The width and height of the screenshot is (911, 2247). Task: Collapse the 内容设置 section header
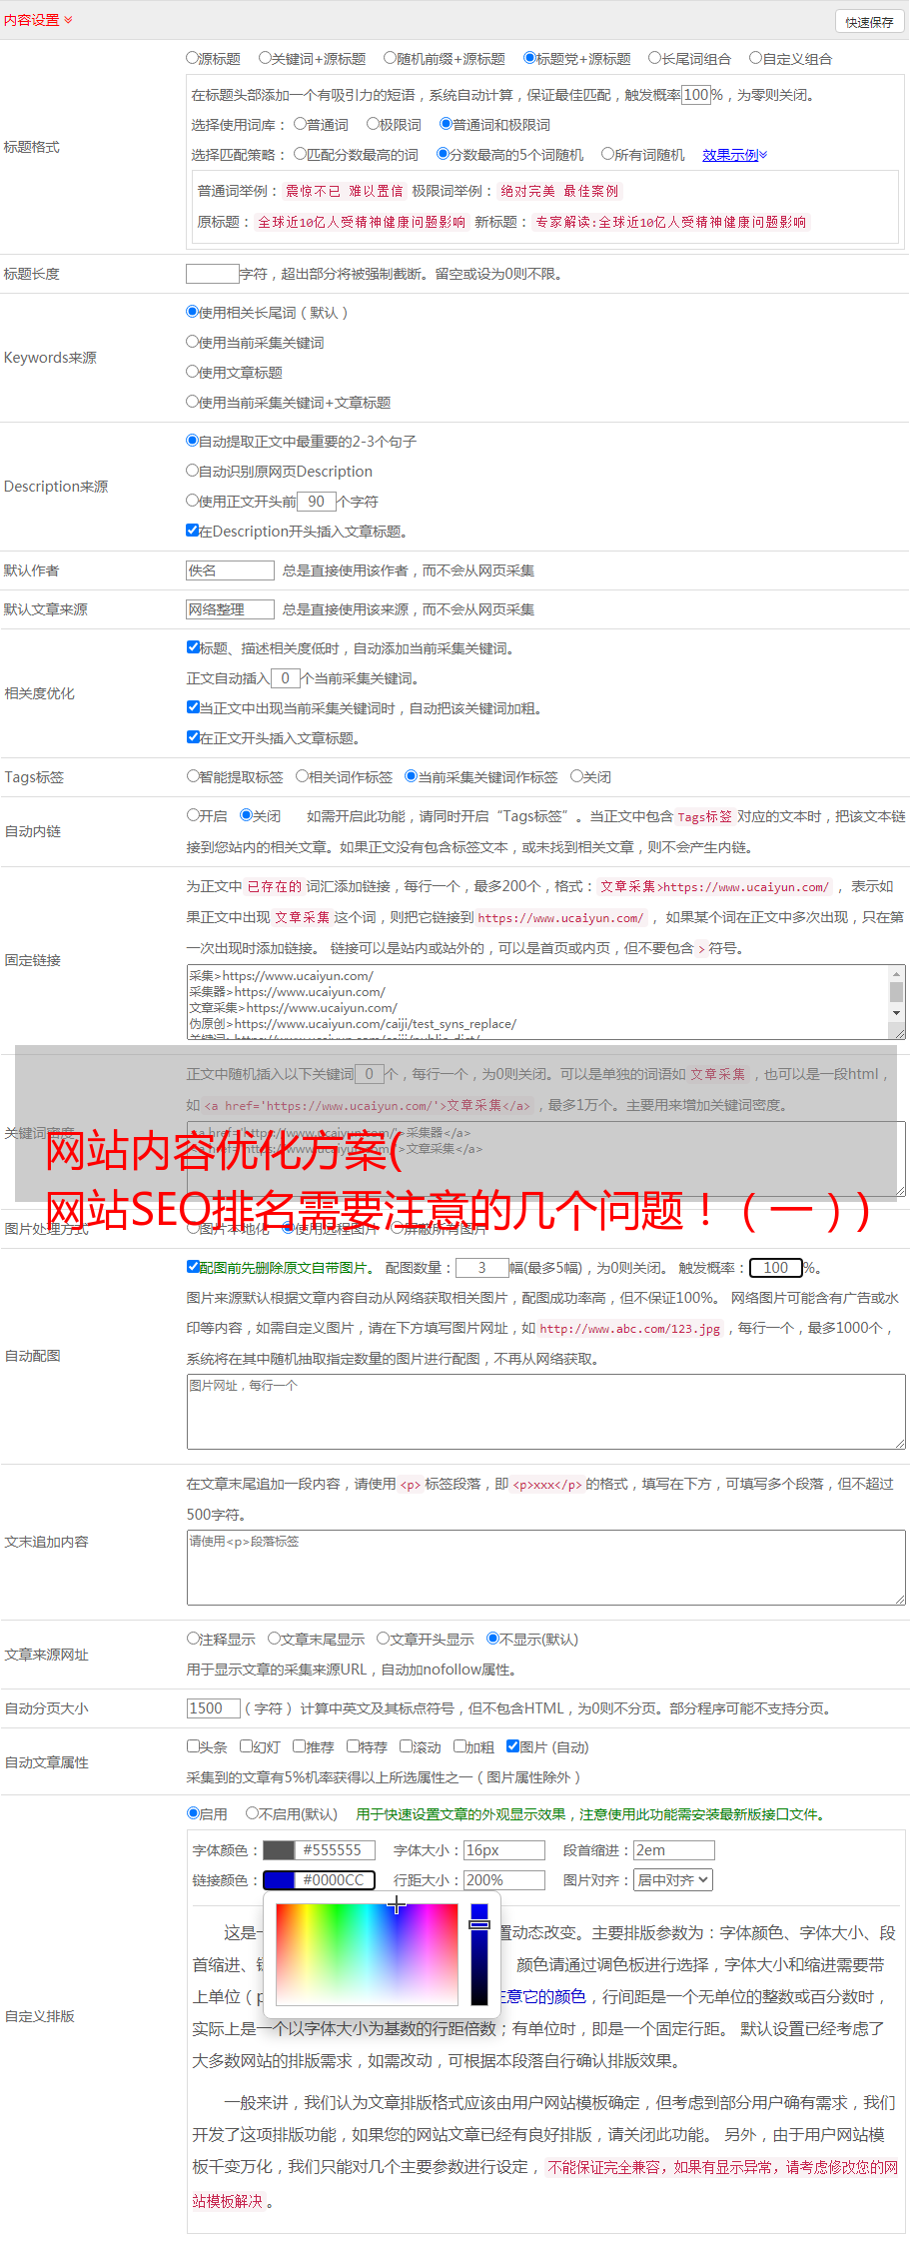click(38, 20)
